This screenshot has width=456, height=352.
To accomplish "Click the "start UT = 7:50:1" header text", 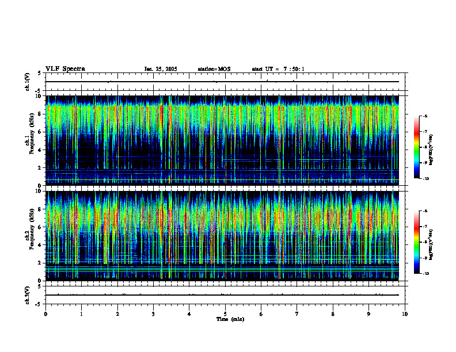I will click(x=278, y=69).
